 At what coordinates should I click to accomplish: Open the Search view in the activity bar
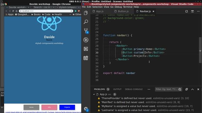(x=86, y=22)
